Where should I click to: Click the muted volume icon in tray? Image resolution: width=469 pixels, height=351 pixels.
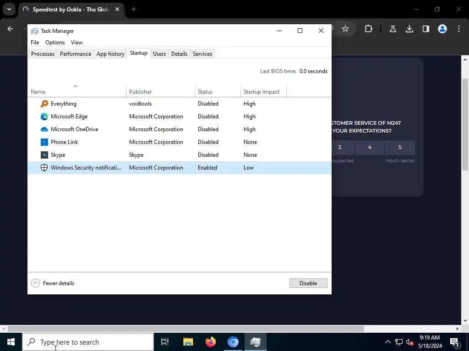coord(409,342)
